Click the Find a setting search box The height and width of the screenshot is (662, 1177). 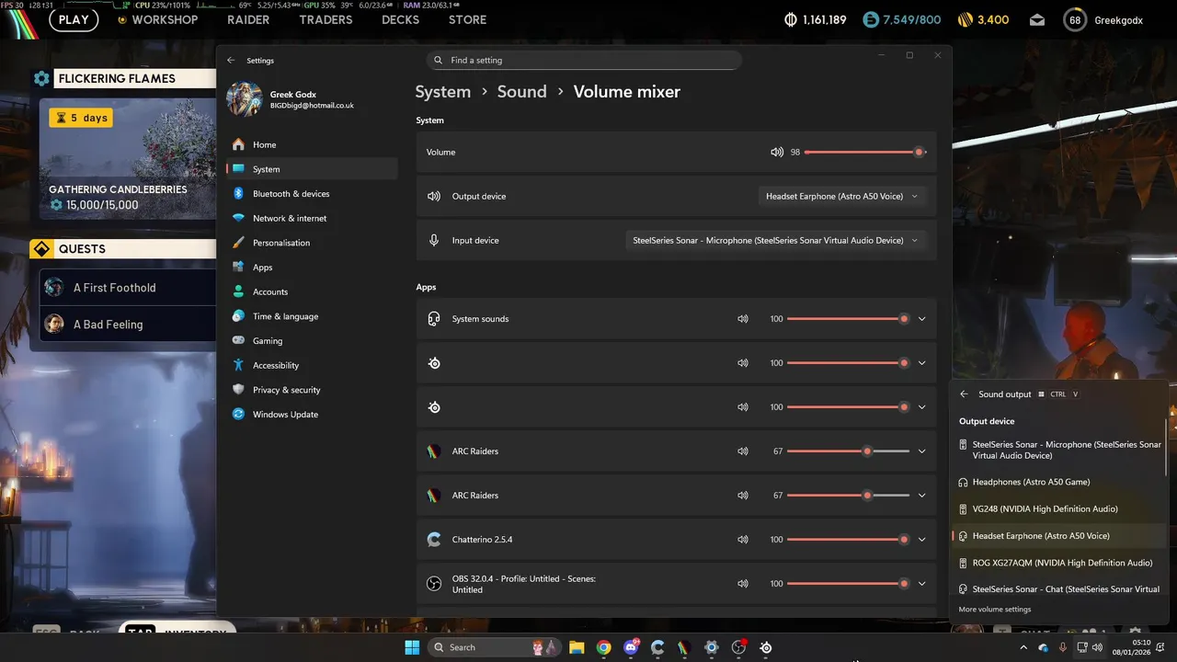click(x=584, y=60)
